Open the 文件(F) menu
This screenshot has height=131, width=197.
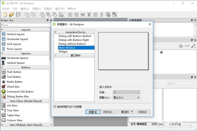[6, 9]
